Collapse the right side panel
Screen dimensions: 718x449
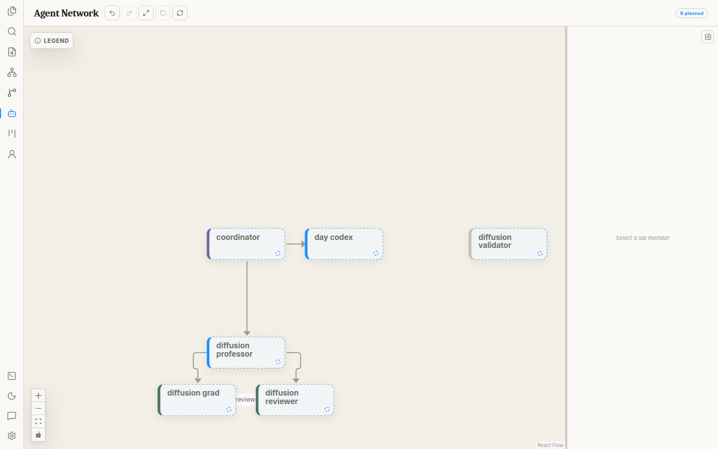[x=708, y=37]
